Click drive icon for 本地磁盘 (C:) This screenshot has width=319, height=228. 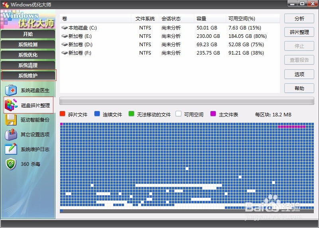[x=65, y=28]
